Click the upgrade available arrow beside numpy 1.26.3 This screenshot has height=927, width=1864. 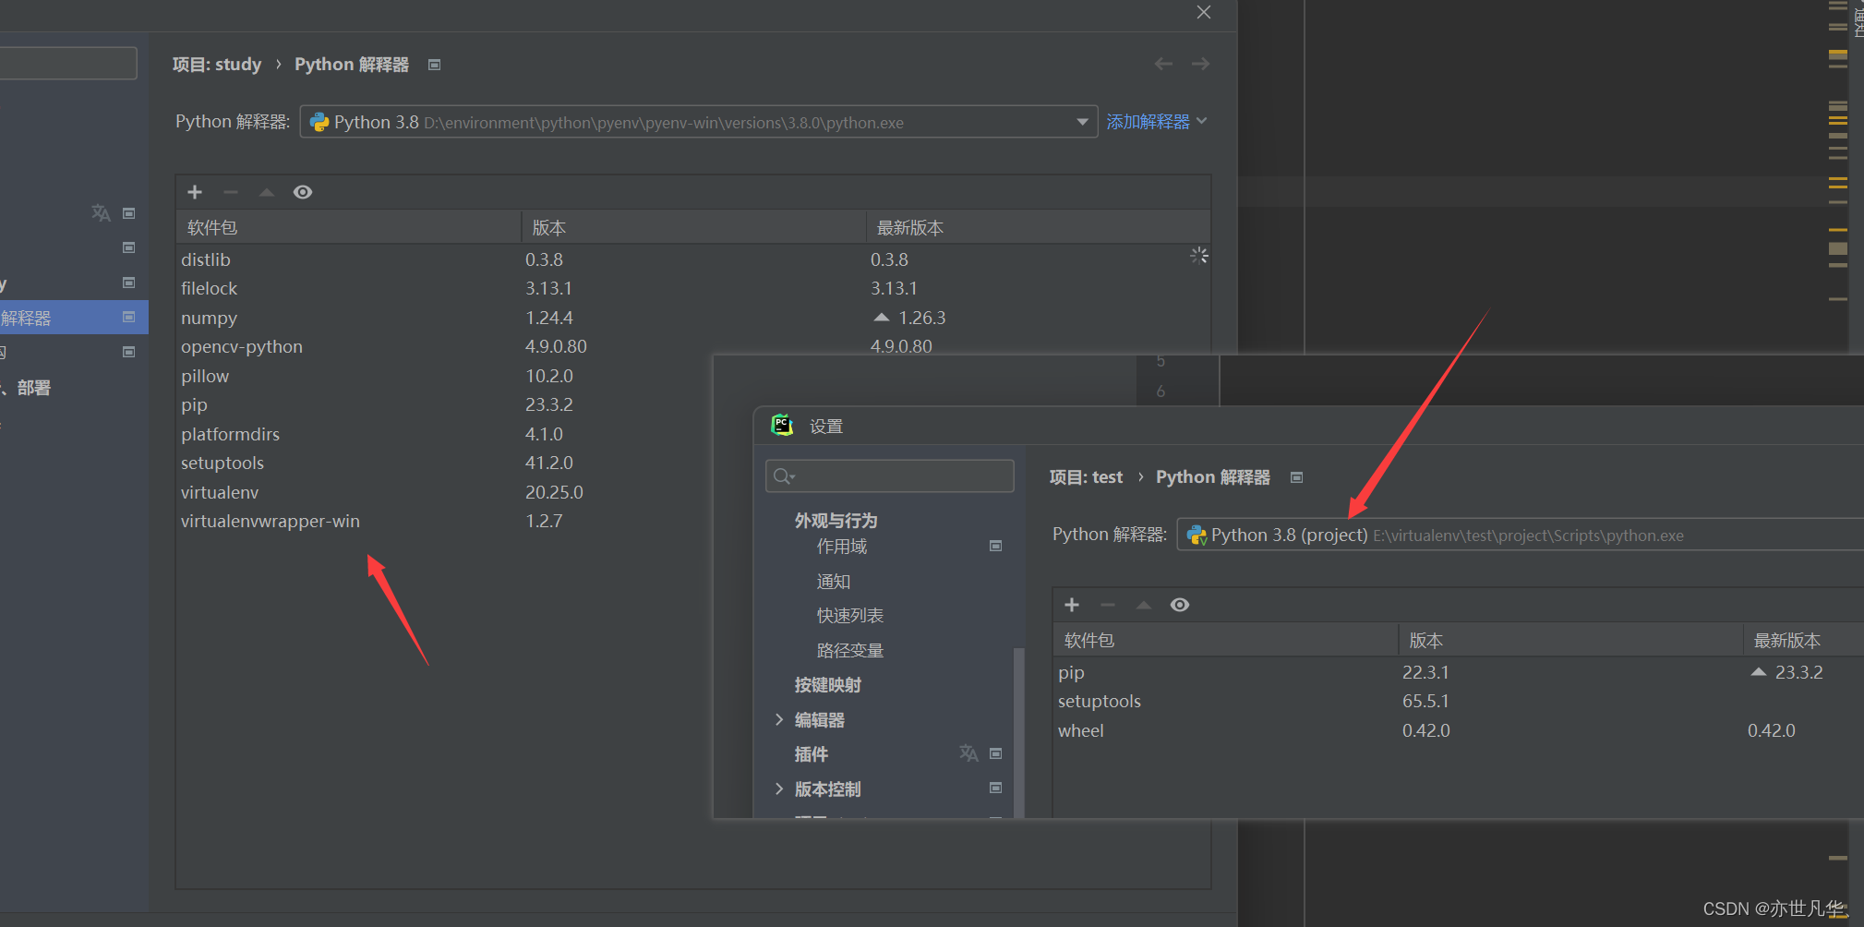tap(882, 318)
